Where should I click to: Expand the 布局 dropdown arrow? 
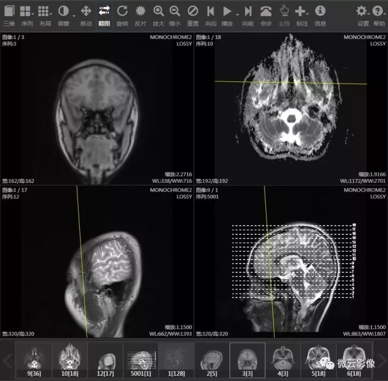51,14
